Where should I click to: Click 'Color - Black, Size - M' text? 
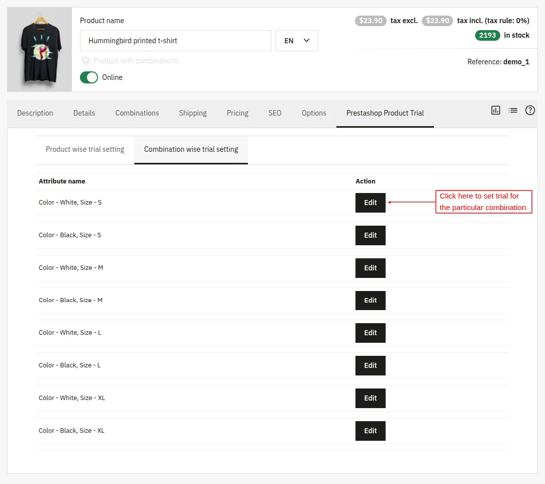coord(70,300)
